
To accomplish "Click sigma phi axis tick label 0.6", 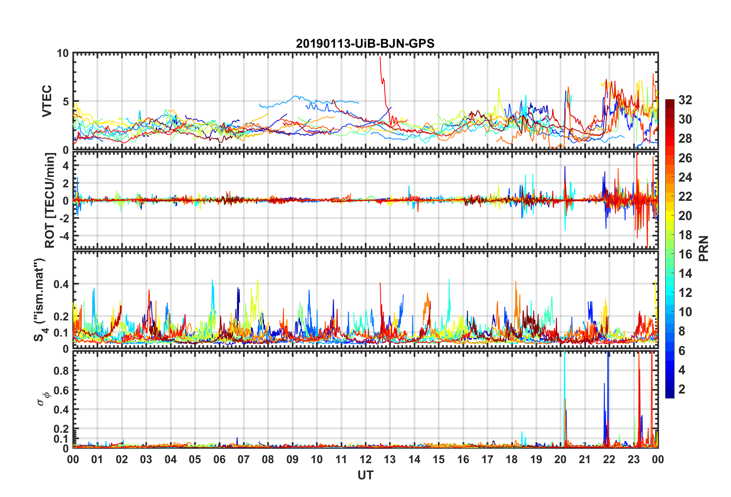I will tap(61, 390).
